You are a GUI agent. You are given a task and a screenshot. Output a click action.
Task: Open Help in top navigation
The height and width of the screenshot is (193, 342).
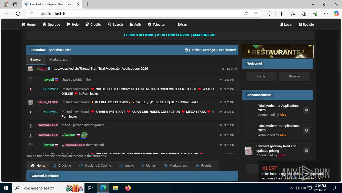(x=73, y=24)
